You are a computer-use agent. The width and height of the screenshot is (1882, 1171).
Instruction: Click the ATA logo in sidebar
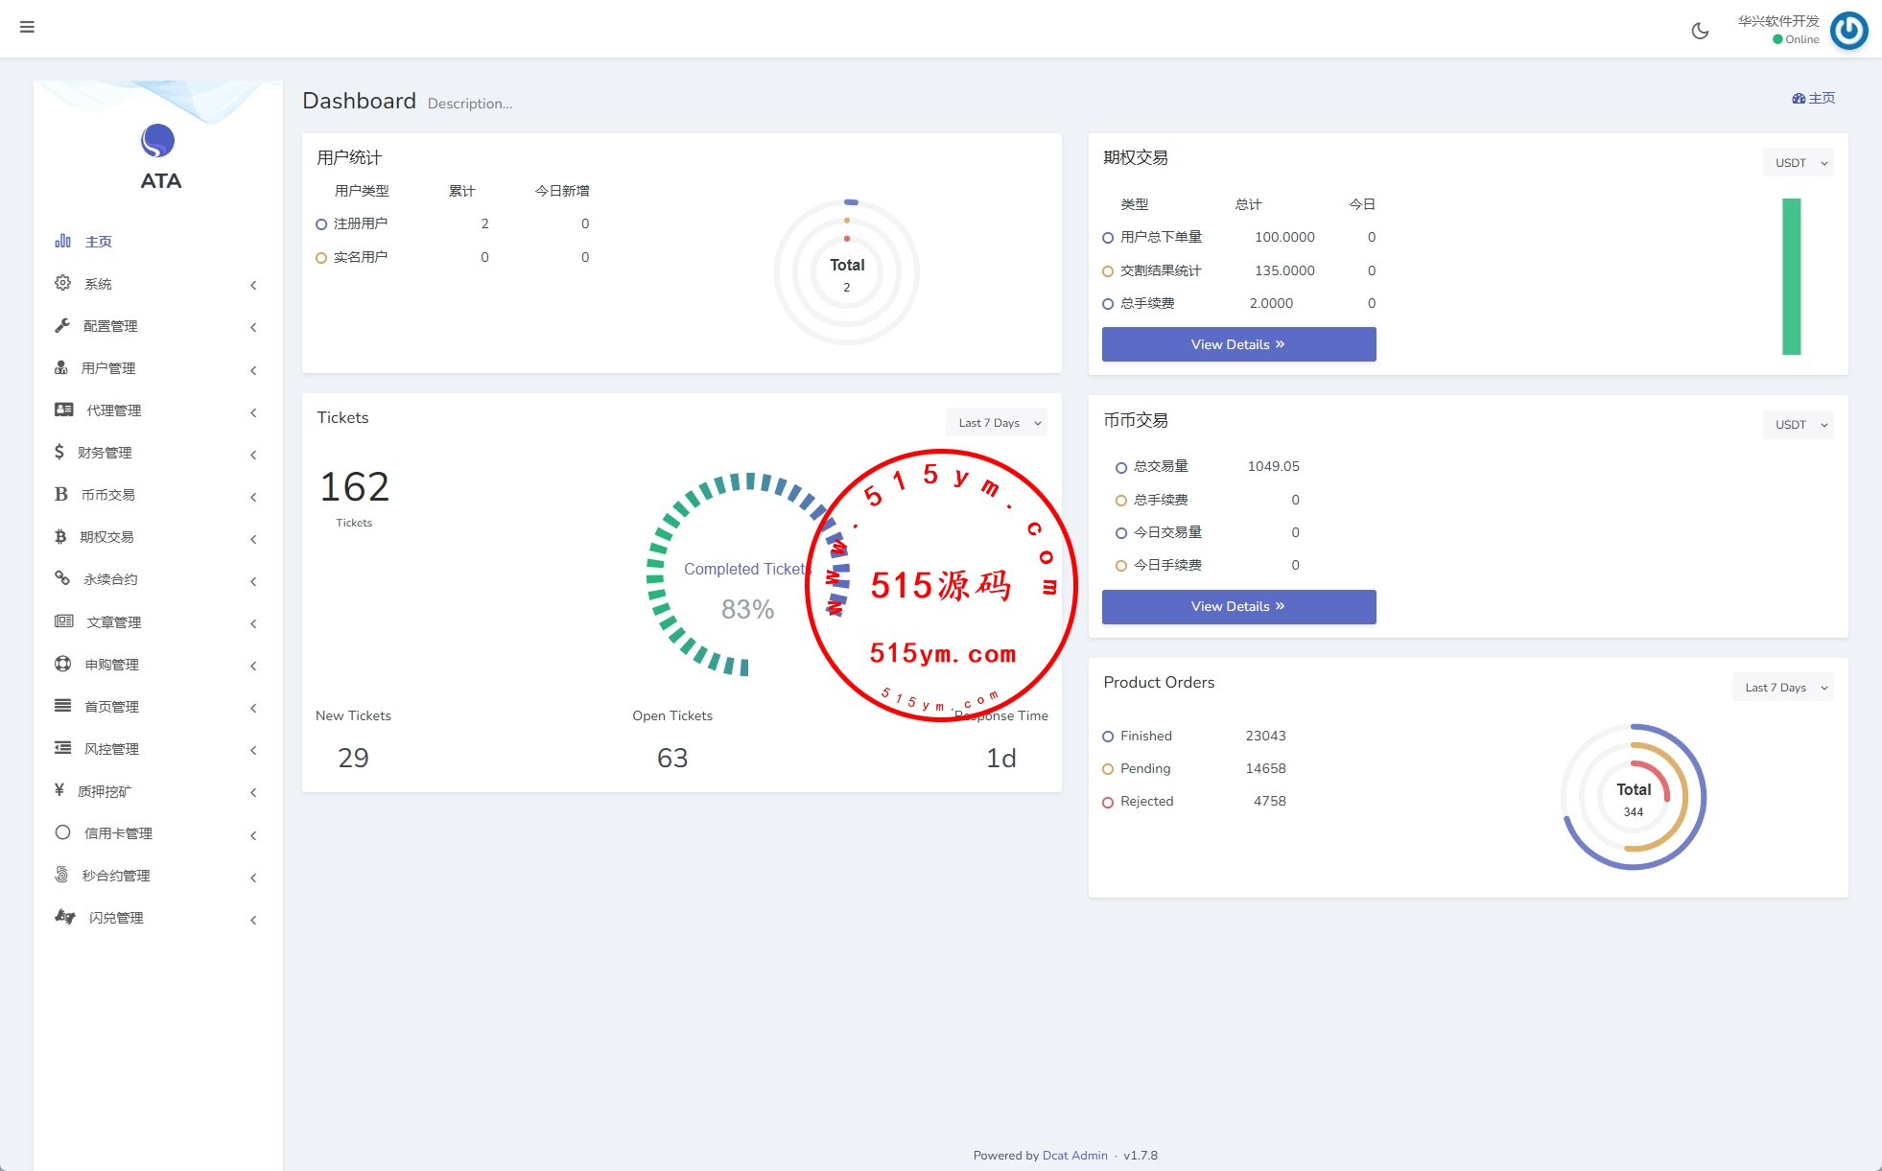click(158, 142)
